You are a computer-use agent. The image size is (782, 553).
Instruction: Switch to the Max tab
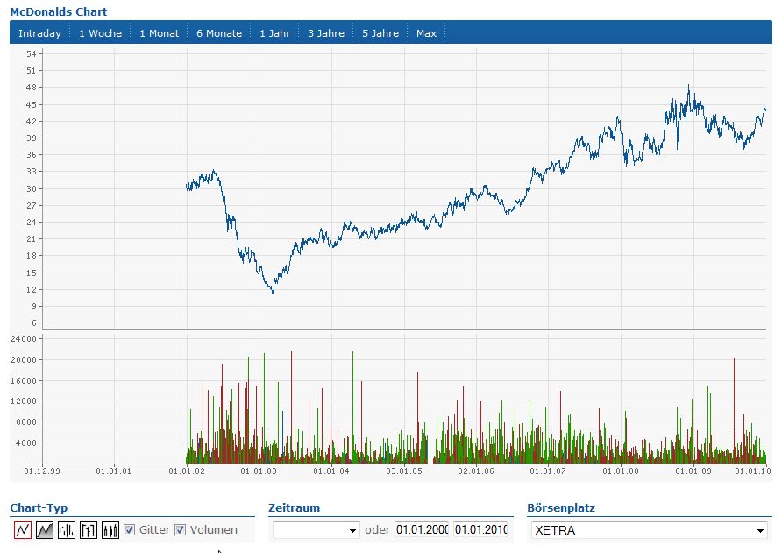coord(426,33)
